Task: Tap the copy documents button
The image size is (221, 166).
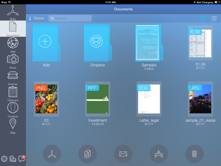Action: (x=88, y=154)
